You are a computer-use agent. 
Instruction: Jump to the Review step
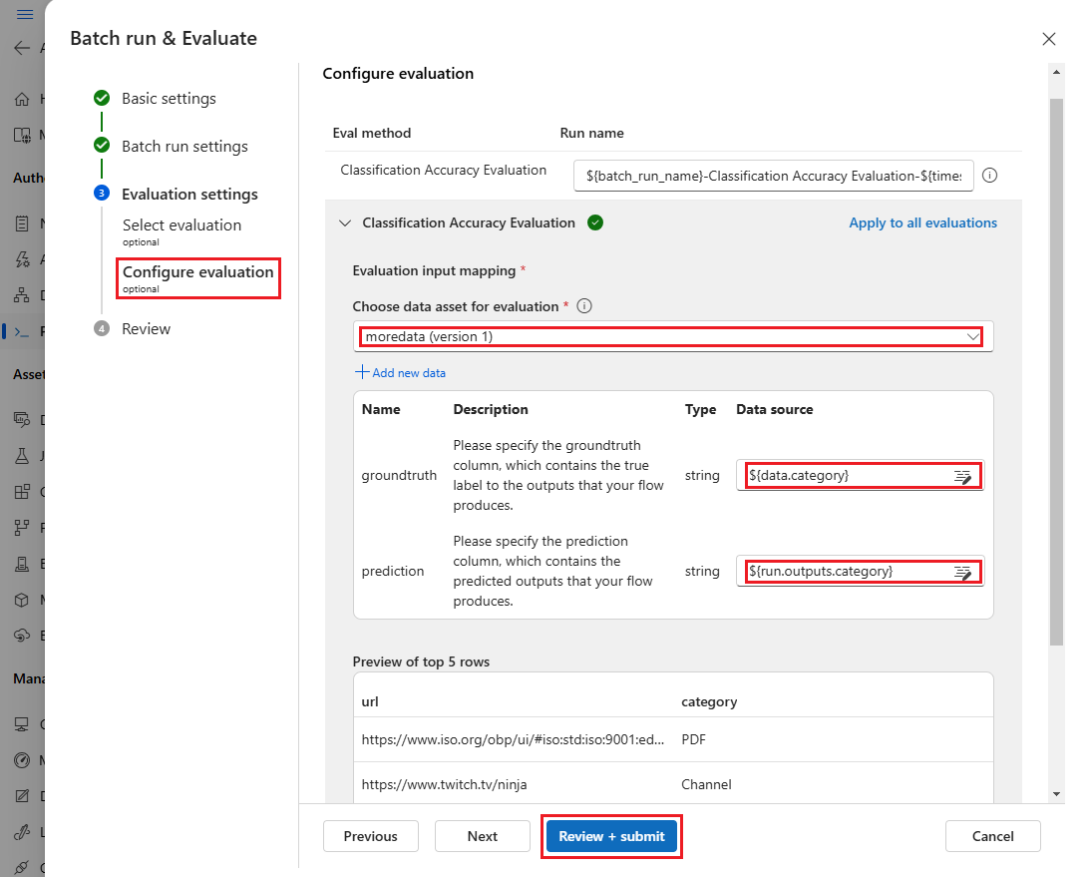point(146,329)
